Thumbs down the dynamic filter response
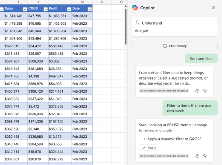Screen dimensions: 222x165 point(205,156)
